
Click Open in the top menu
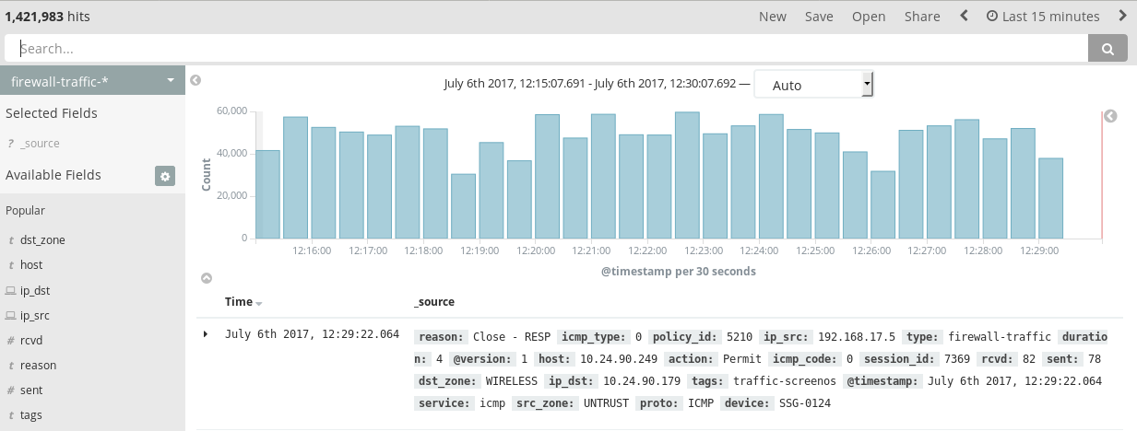click(869, 17)
